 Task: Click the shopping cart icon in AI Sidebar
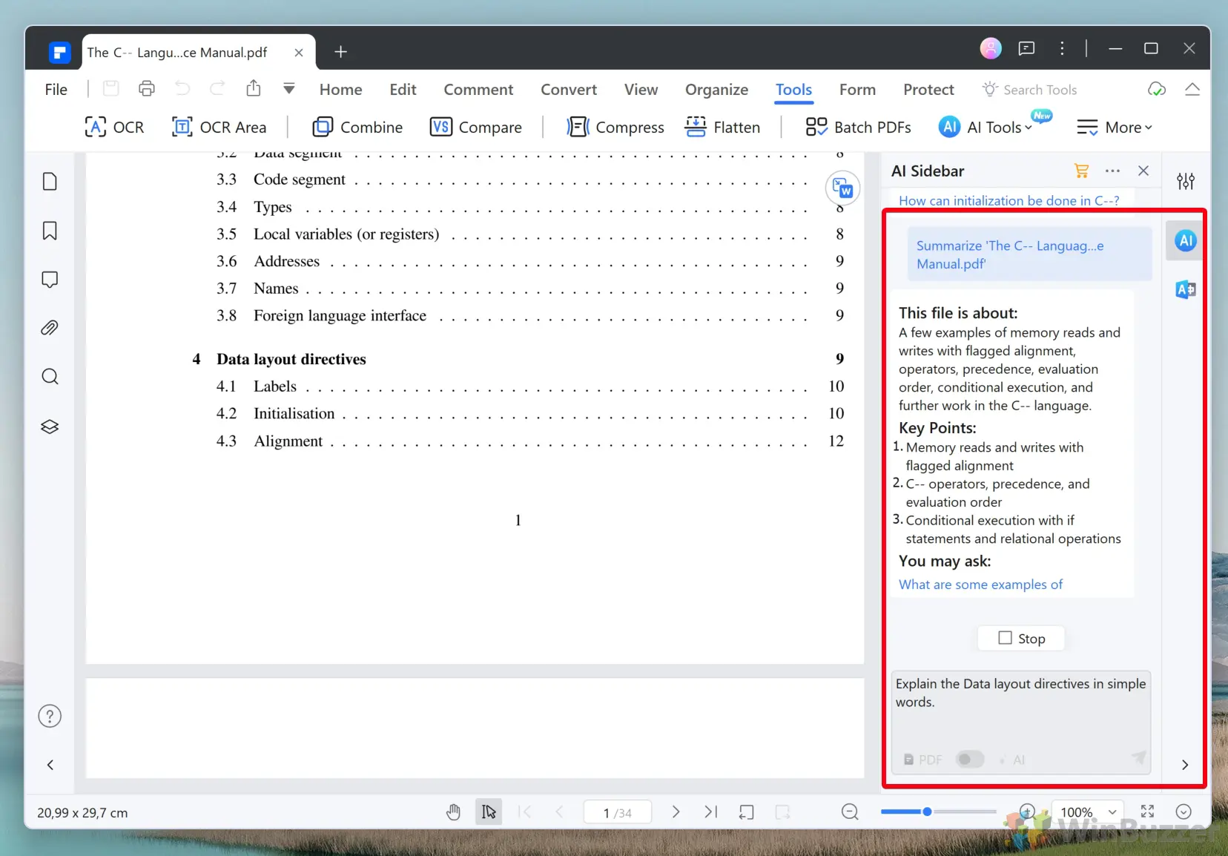click(x=1081, y=171)
